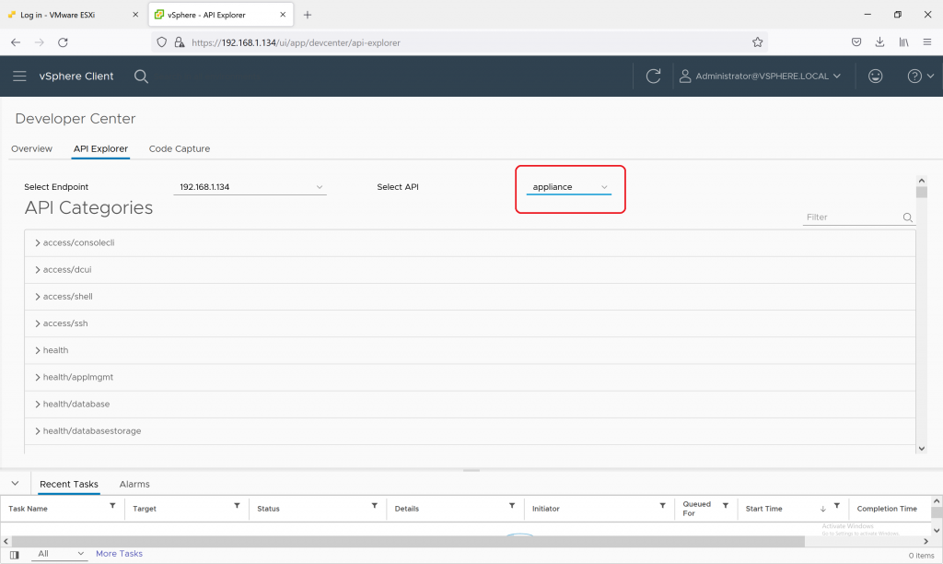Open the help question mark menu
The width and height of the screenshot is (943, 564).
point(920,76)
